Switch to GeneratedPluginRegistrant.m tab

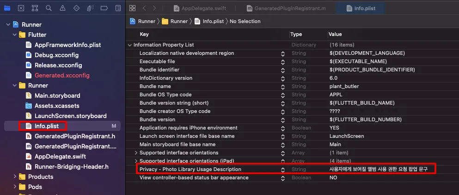[286, 8]
